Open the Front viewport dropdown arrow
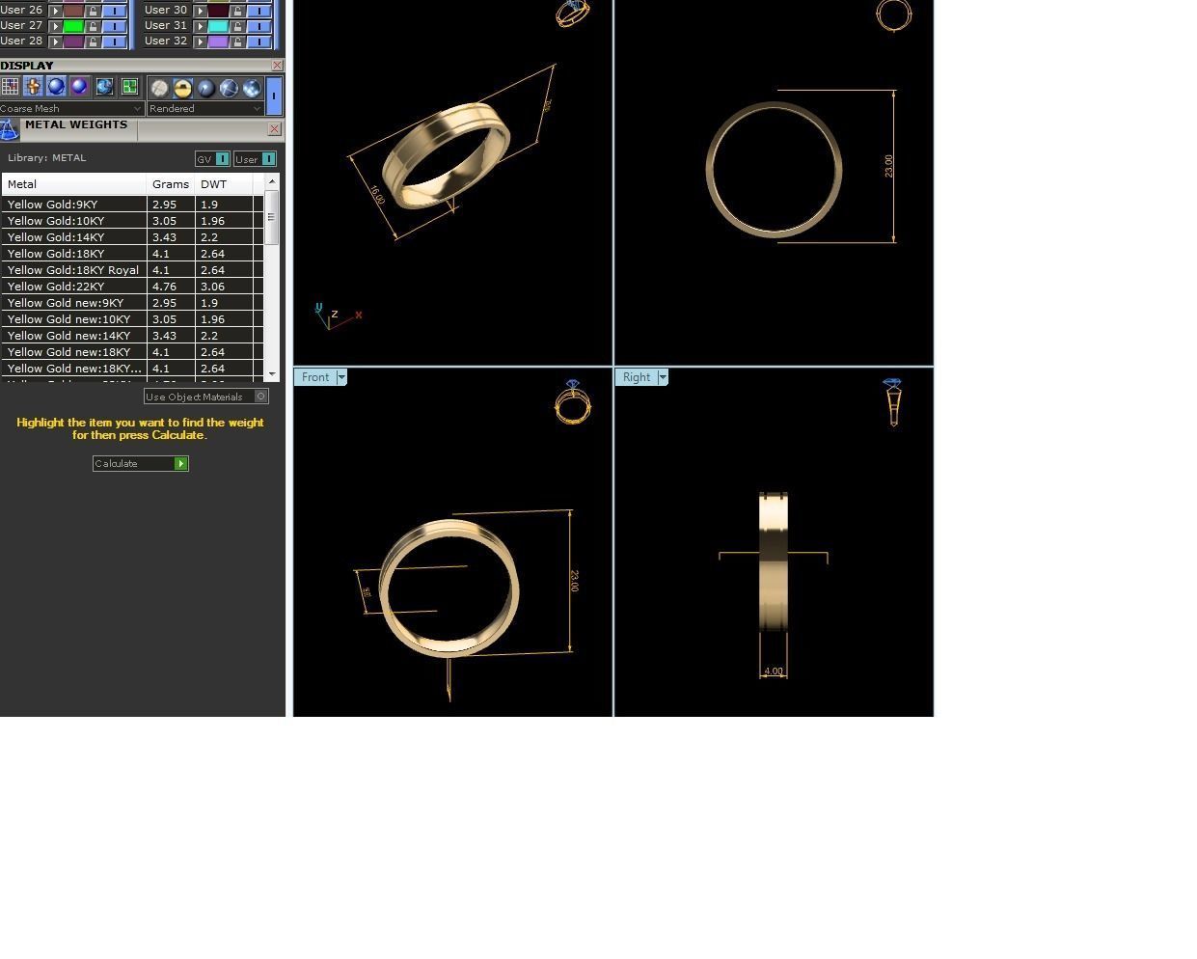This screenshot has height=959, width=1197. click(341, 377)
